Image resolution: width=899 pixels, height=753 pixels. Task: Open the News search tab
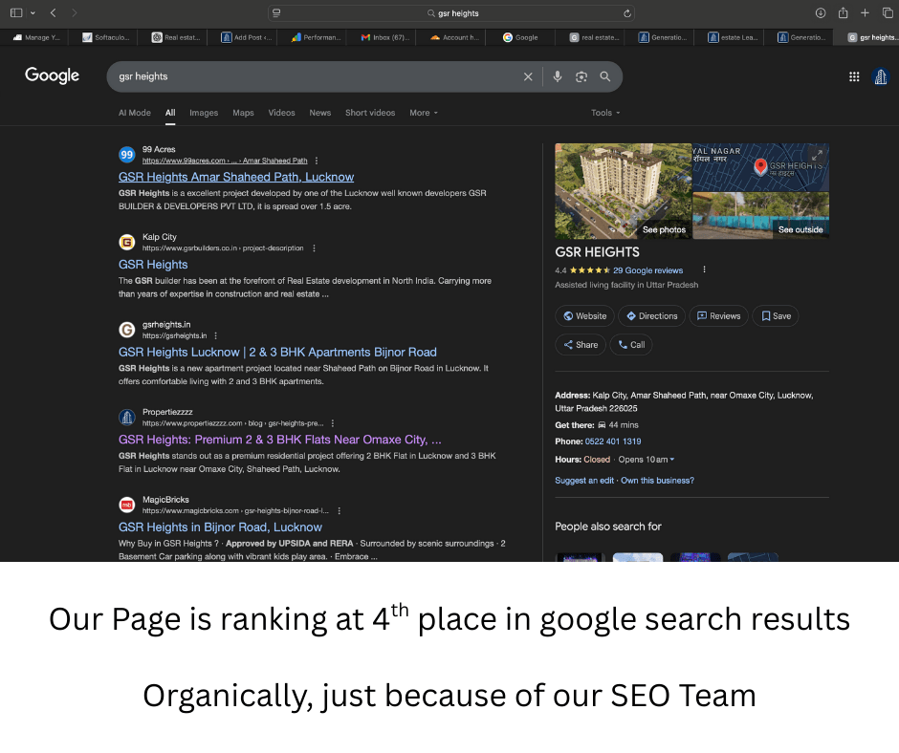pyautogui.click(x=320, y=113)
